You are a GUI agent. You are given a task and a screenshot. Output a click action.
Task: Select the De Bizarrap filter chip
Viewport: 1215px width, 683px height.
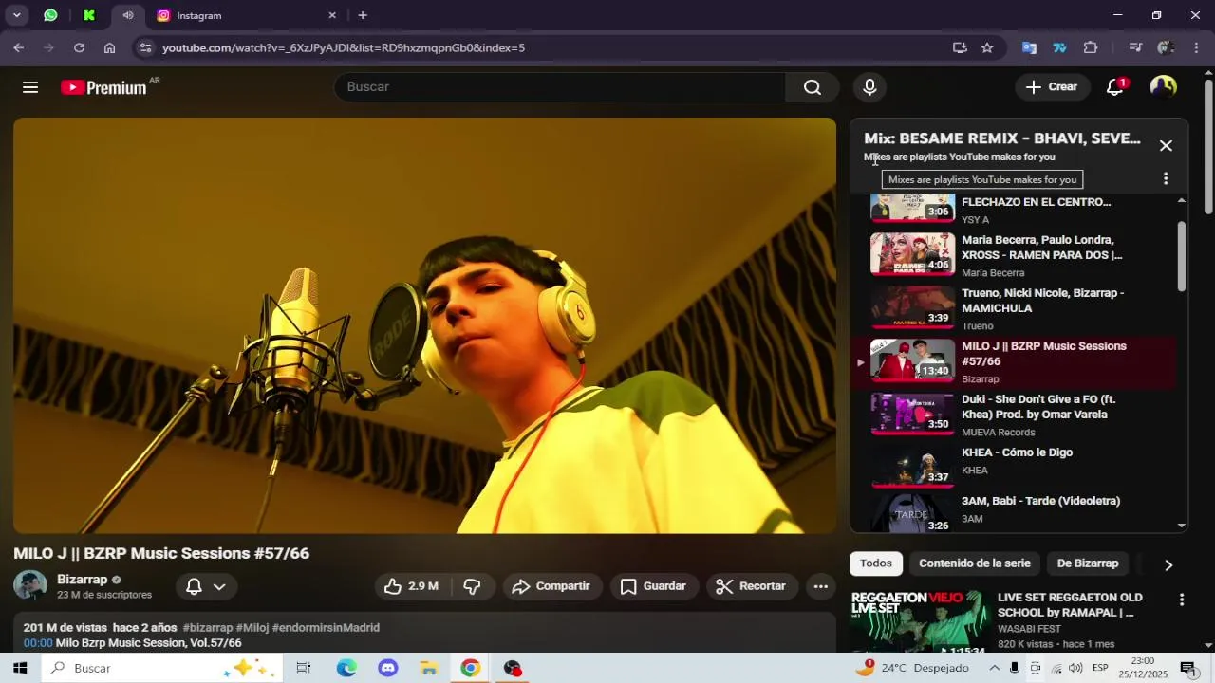coord(1088,563)
